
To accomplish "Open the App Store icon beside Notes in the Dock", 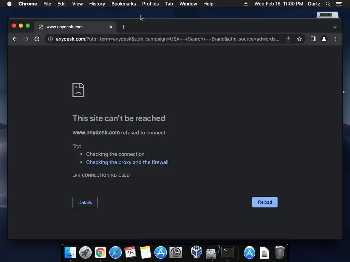I will click(x=161, y=253).
